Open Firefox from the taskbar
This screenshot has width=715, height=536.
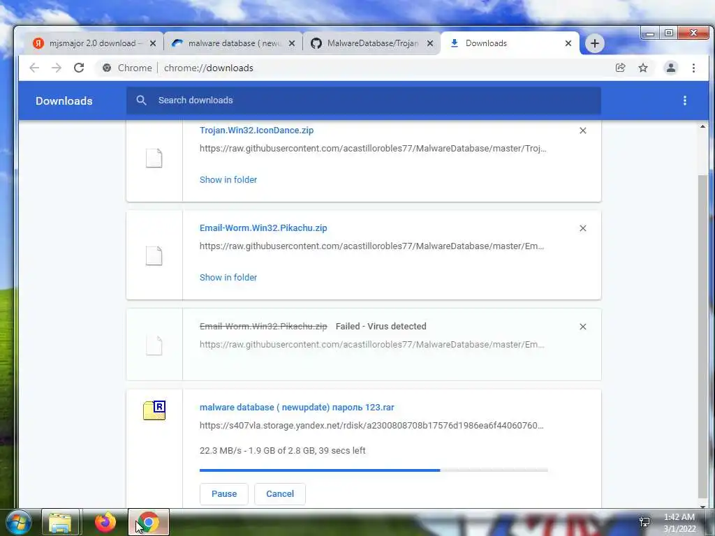pyautogui.click(x=105, y=522)
